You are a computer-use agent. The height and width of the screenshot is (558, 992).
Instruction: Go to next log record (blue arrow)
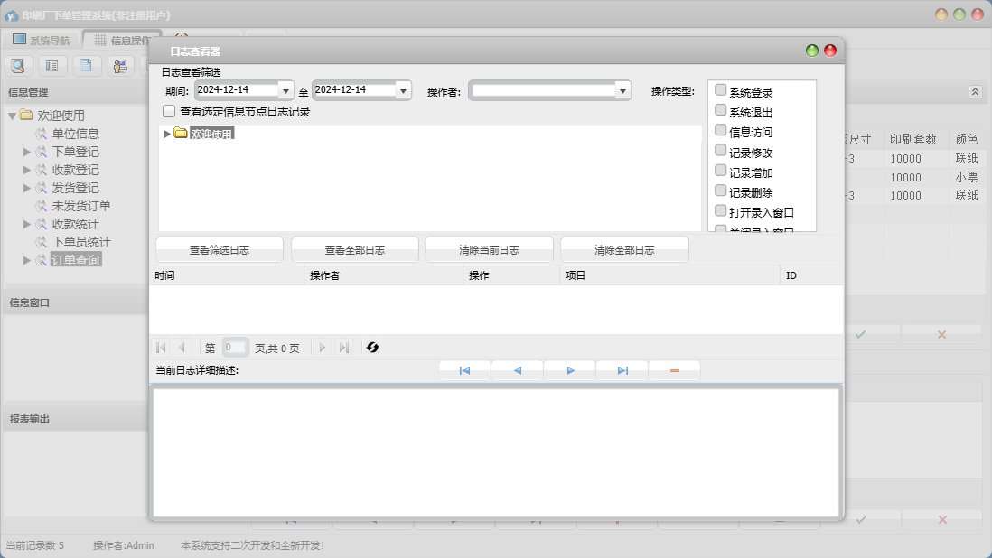pos(570,370)
